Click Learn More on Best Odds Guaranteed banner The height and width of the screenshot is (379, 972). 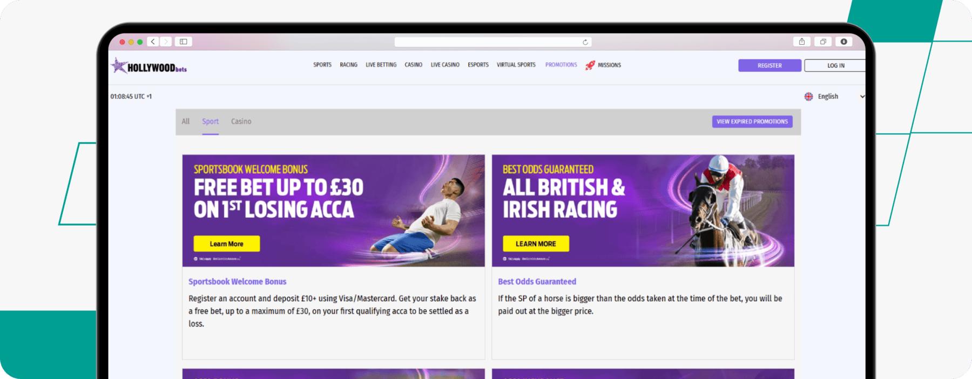coord(536,243)
